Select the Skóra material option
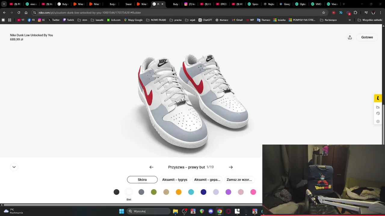The height and width of the screenshot is (216, 385). tap(142, 180)
